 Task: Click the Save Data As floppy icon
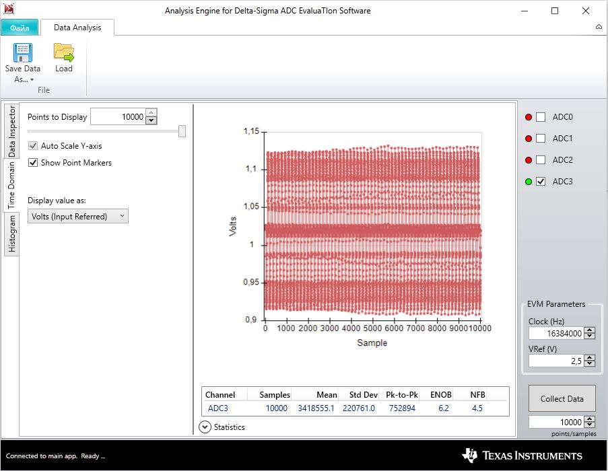tap(22, 52)
